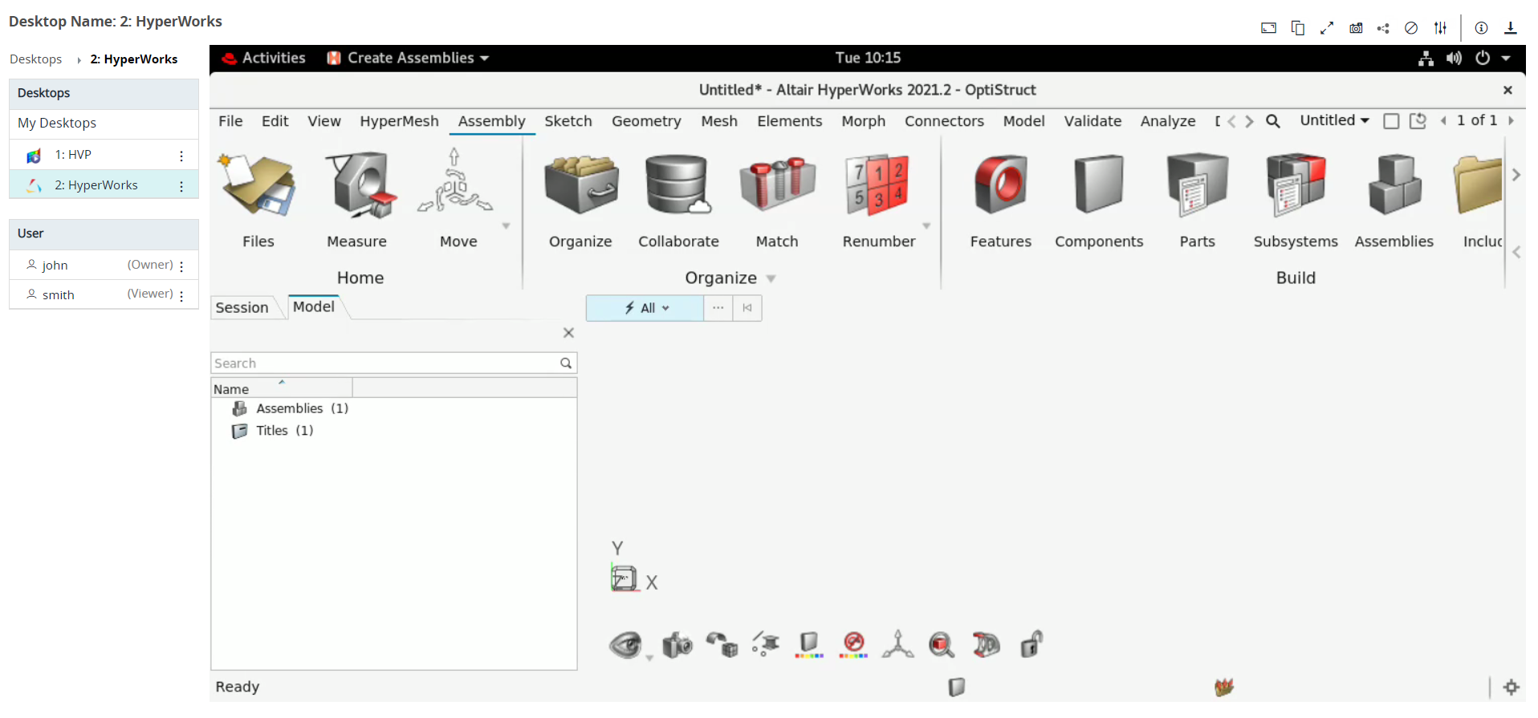Switch to the HyperMesh ribbon tab
Screen dimensions: 1538x718
[399, 121]
